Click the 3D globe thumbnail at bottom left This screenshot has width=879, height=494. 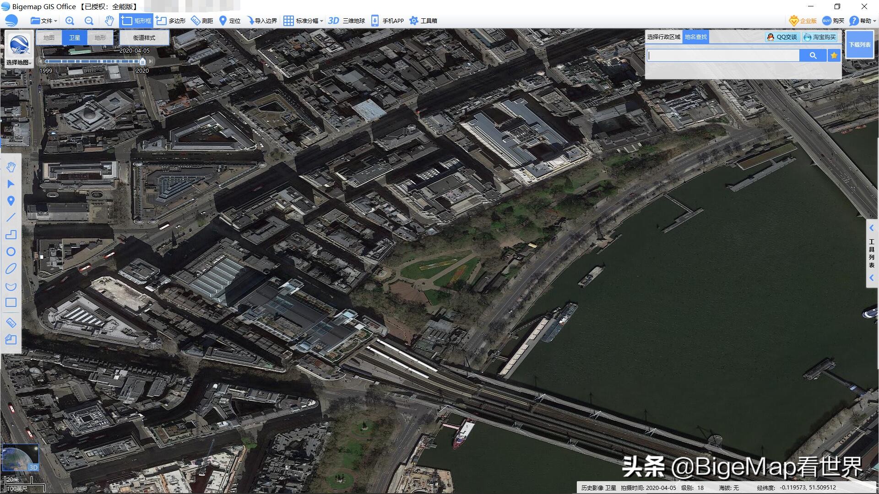tap(20, 458)
